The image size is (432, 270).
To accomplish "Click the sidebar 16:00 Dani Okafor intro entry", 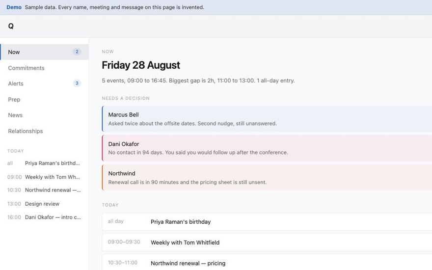I will pos(44,217).
